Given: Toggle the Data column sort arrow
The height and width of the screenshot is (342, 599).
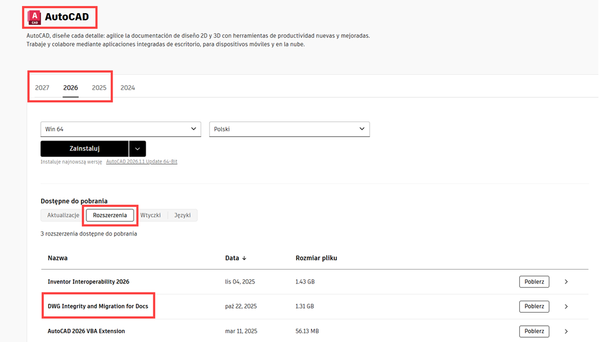Looking at the screenshot, I should [244, 258].
